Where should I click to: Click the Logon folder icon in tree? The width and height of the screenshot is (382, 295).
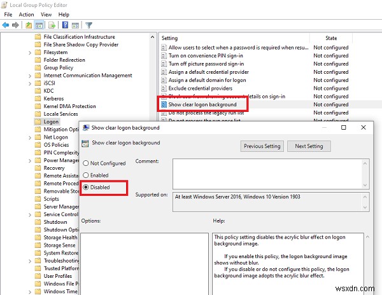(x=38, y=121)
